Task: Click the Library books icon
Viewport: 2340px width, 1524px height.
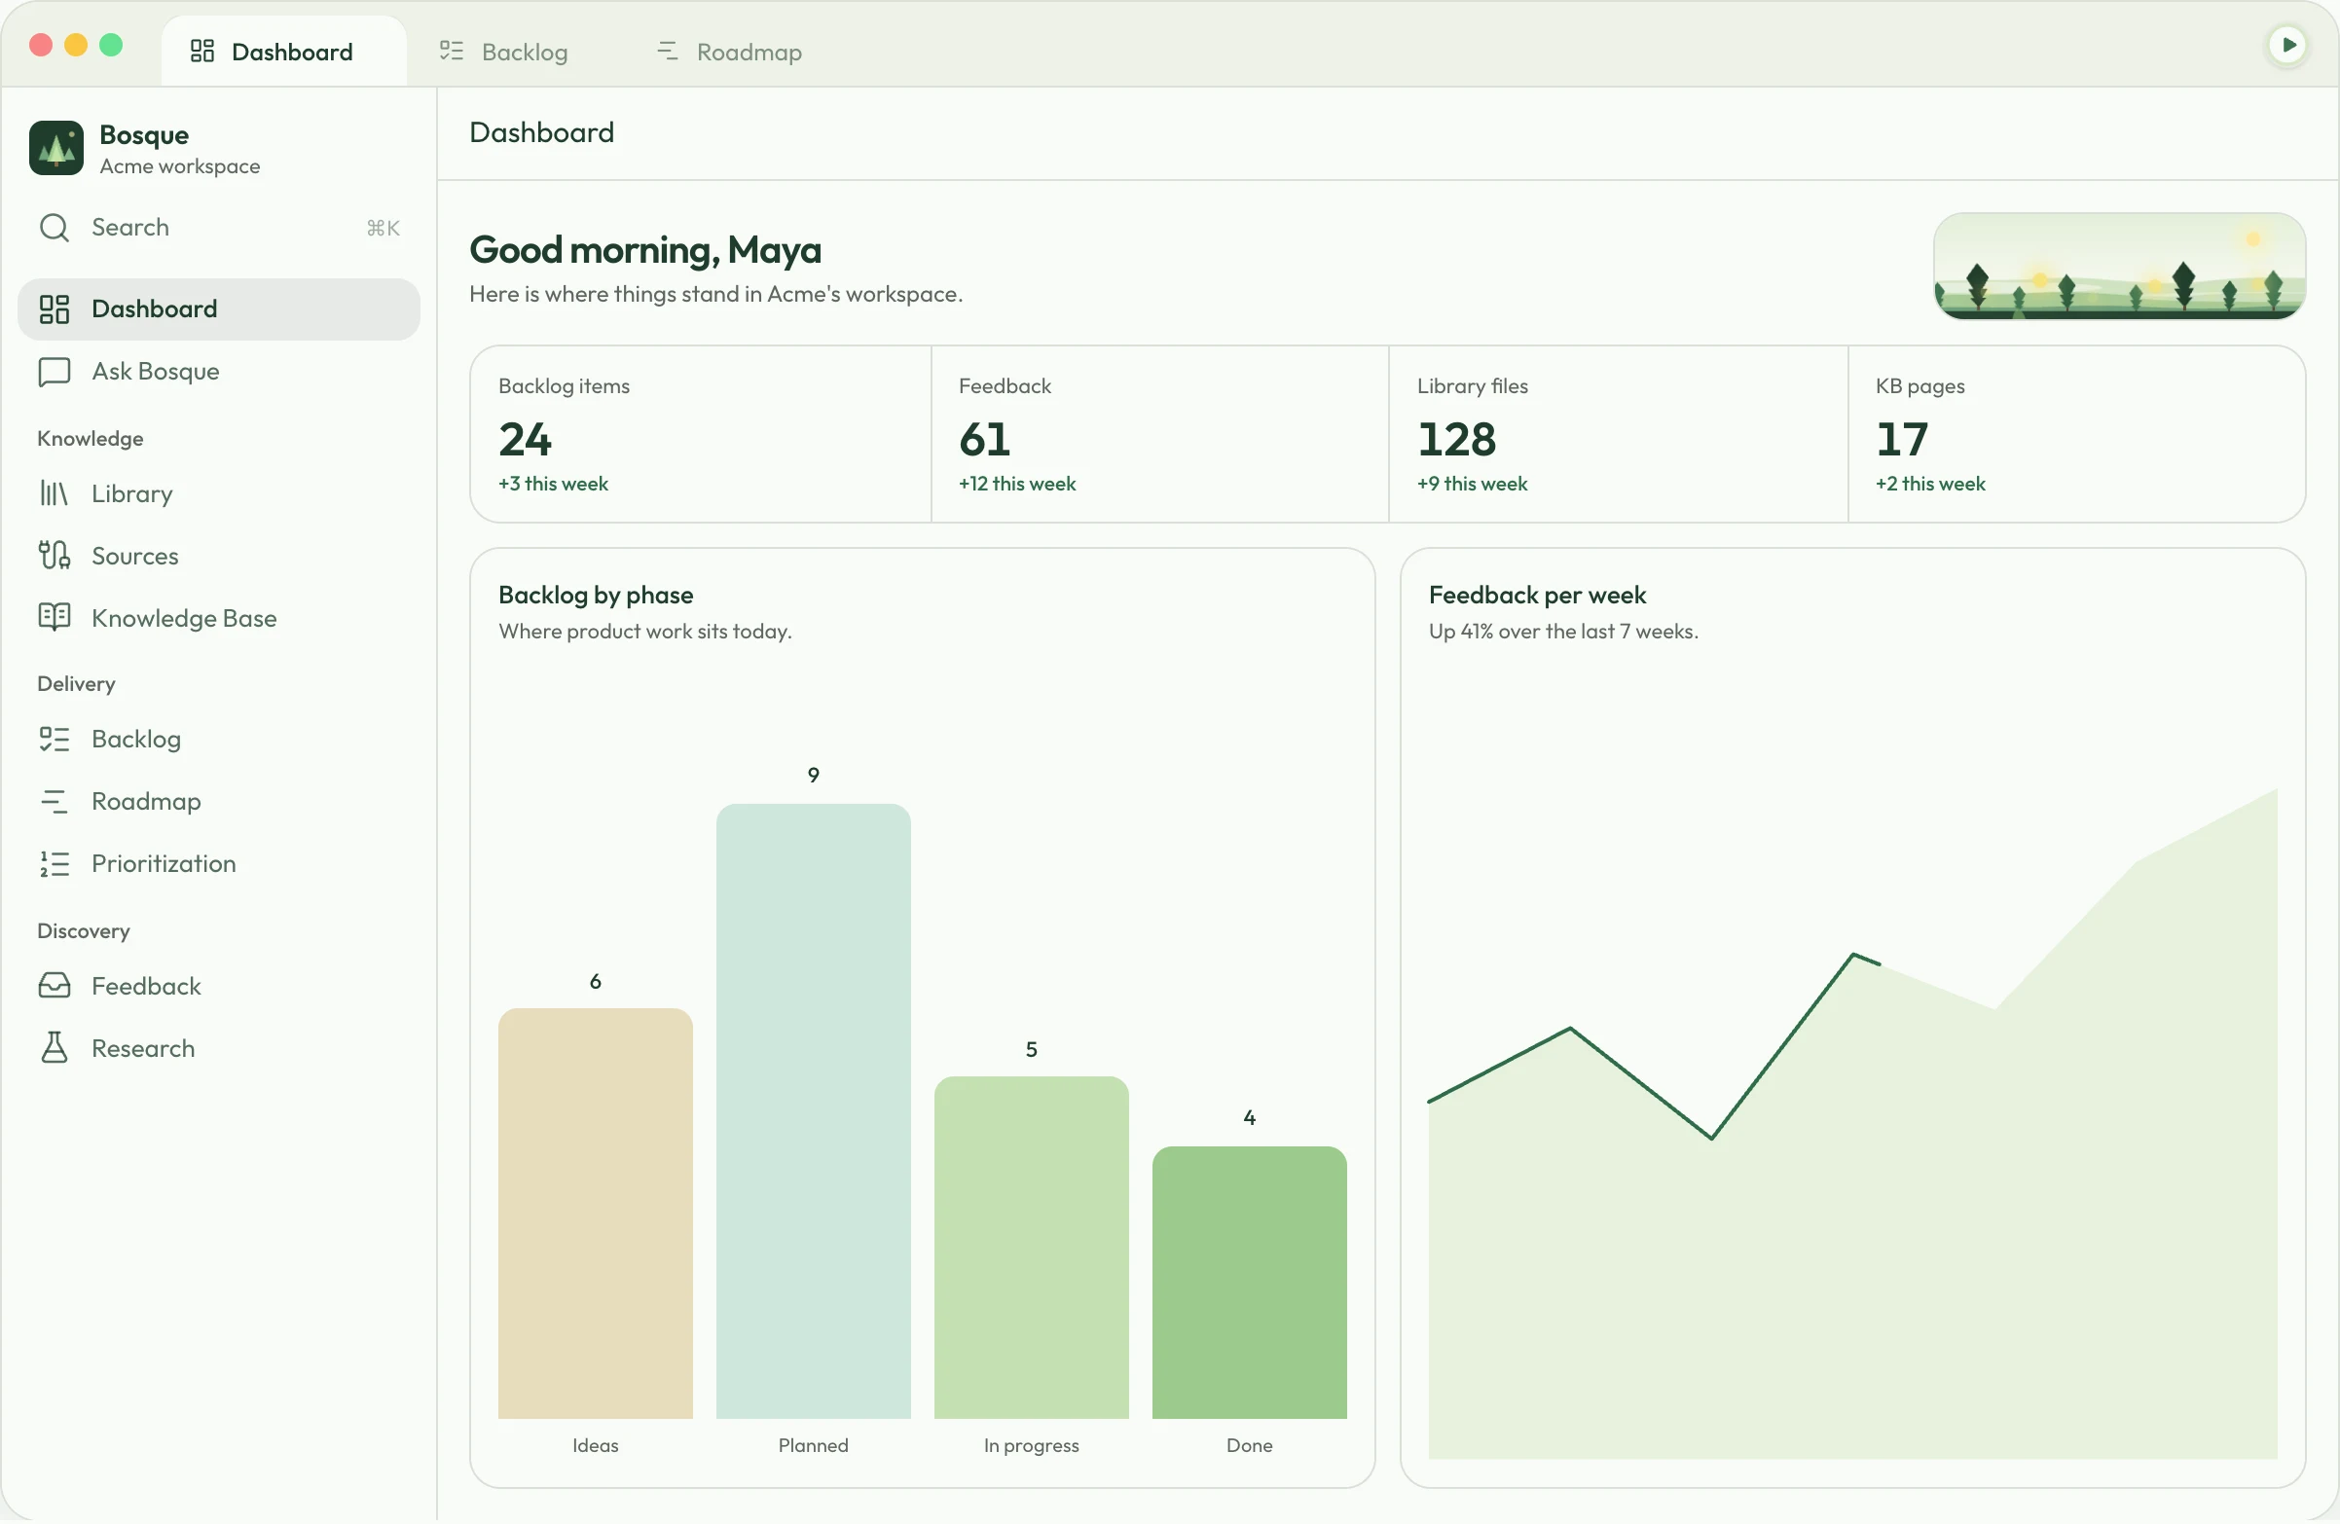Action: pyautogui.click(x=55, y=494)
